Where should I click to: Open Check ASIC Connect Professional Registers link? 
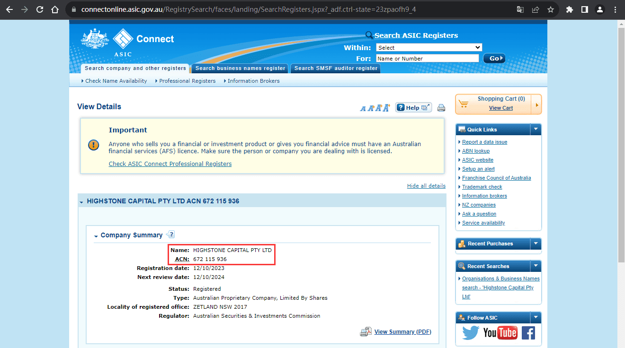coord(170,164)
